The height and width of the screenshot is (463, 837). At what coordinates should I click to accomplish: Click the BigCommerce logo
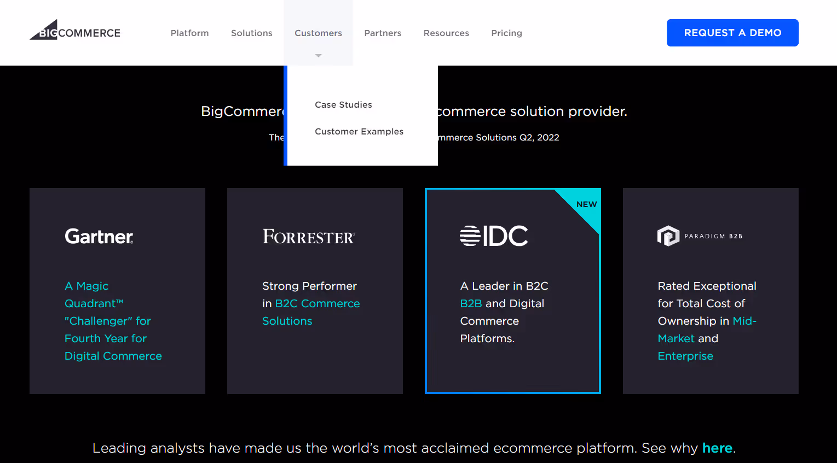click(74, 30)
